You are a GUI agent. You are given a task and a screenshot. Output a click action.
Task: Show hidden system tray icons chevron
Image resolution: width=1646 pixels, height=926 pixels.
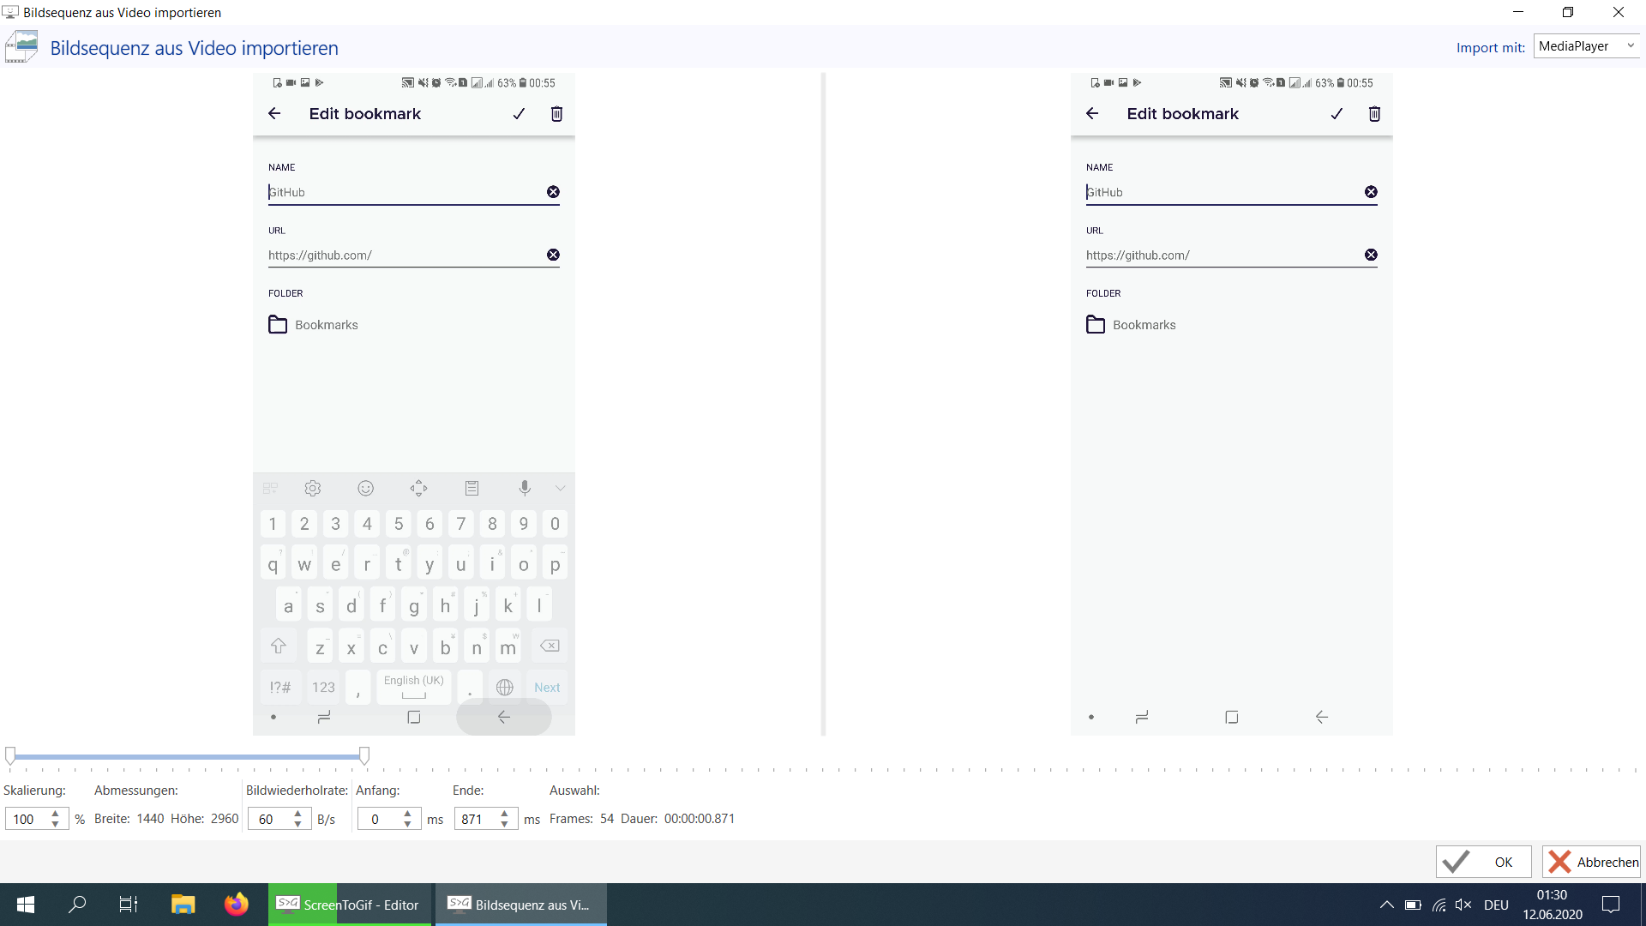1386,905
